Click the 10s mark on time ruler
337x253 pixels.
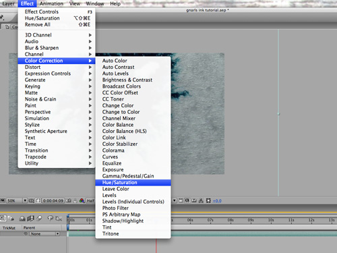click(271, 220)
